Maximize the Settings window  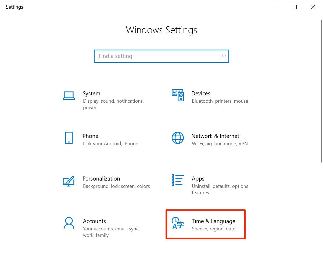pyautogui.click(x=295, y=7)
